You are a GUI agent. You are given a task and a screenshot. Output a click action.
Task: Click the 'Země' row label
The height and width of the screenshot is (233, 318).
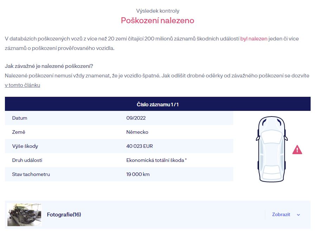coord(19,132)
